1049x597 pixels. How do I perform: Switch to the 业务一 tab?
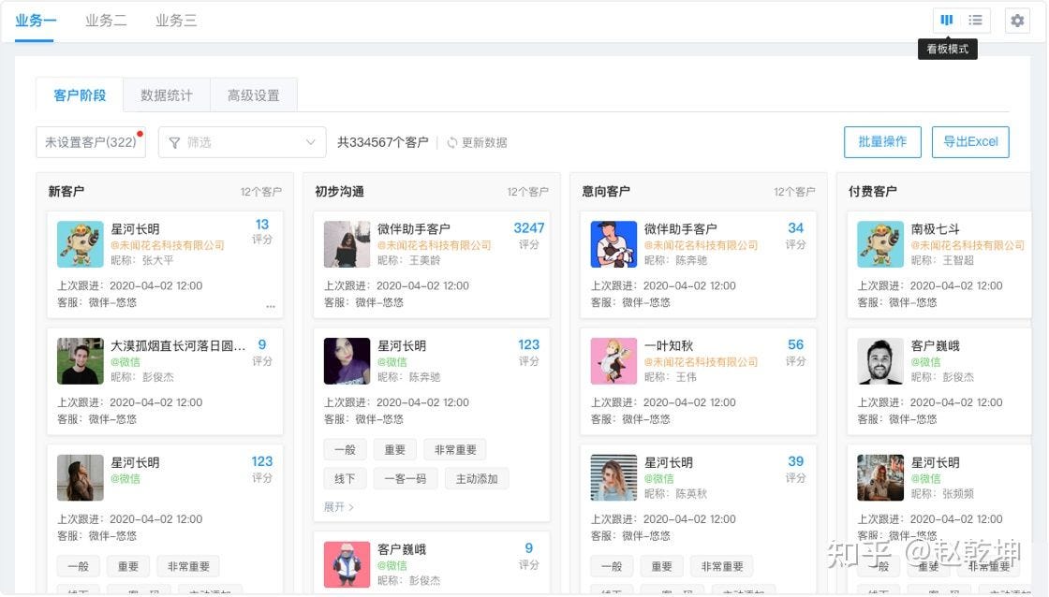[35, 21]
